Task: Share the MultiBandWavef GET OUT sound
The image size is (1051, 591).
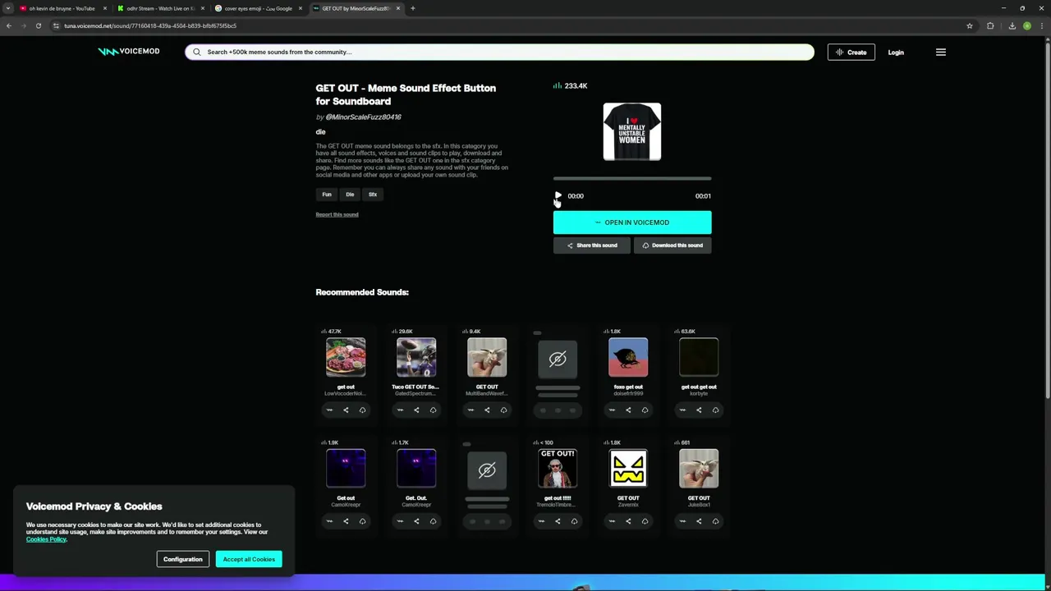Action: click(487, 410)
